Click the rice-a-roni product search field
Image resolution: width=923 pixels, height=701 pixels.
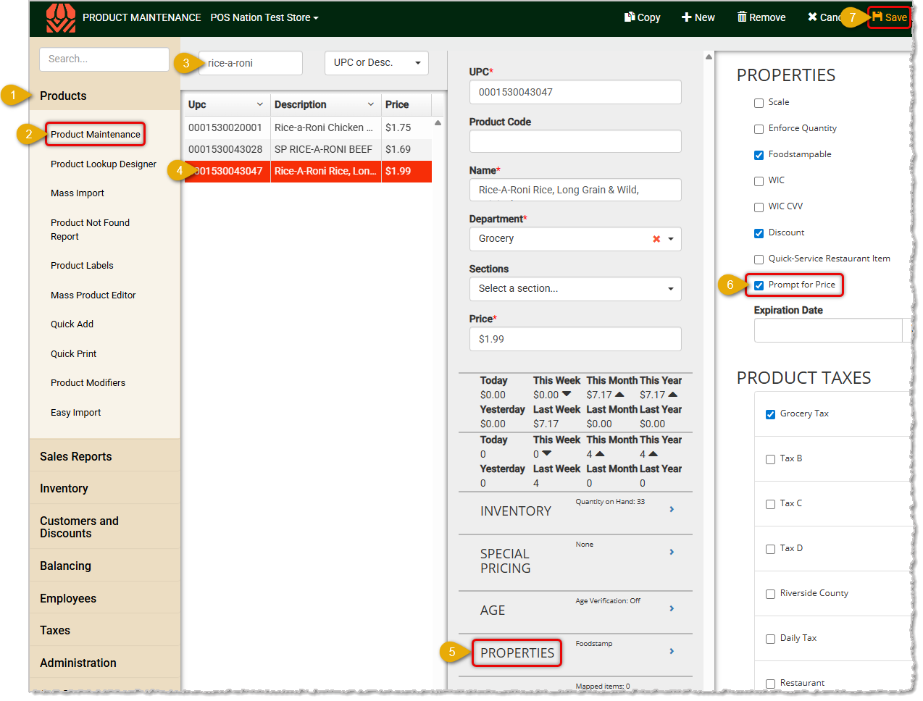click(250, 63)
